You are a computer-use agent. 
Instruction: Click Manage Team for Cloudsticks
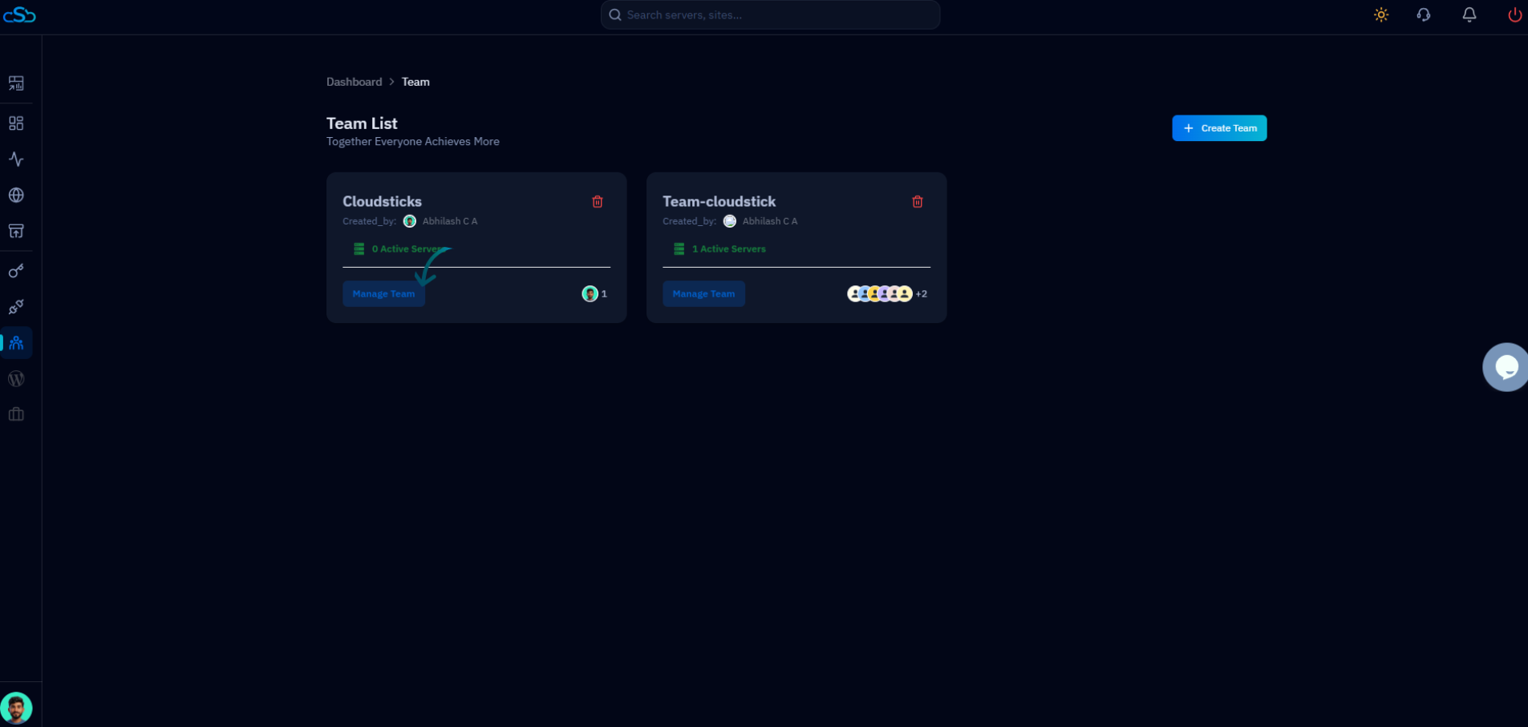pos(383,294)
